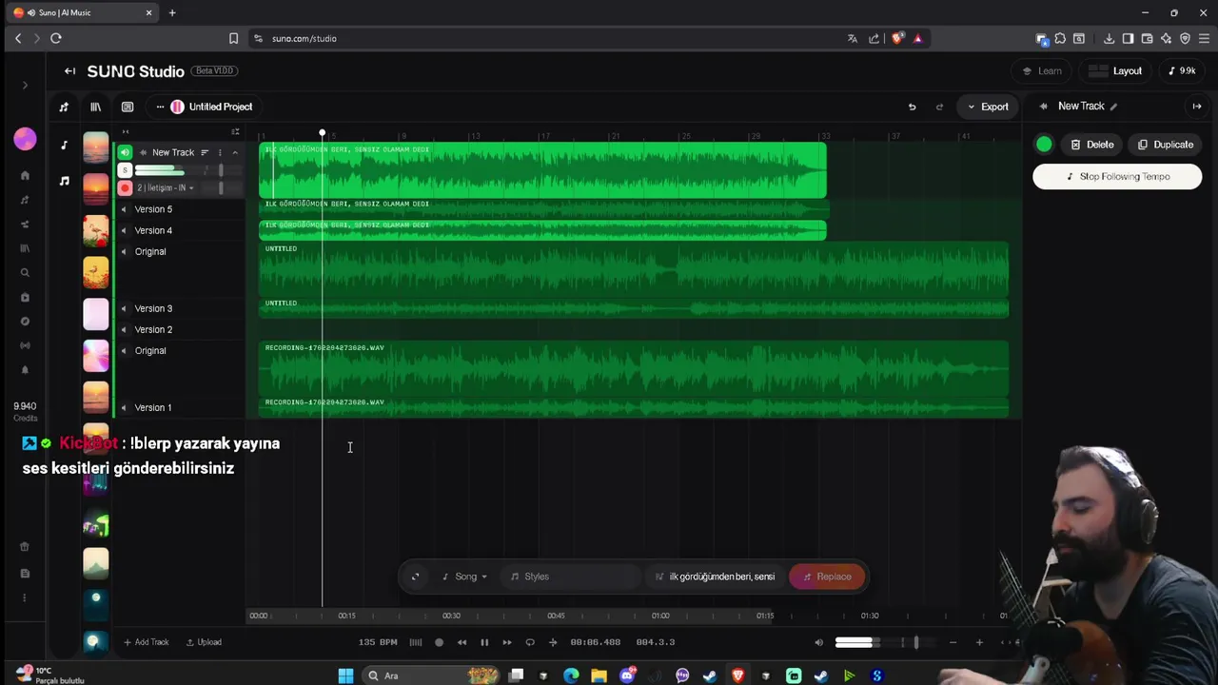Rename track via pencil icon next to New Track
Image resolution: width=1218 pixels, height=685 pixels.
pos(1113,107)
